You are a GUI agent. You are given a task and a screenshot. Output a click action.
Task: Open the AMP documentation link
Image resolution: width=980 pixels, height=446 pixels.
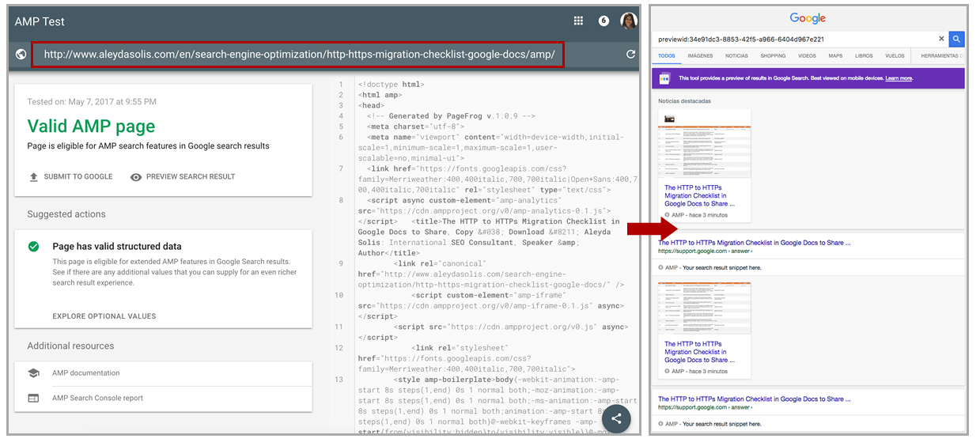[x=86, y=373]
